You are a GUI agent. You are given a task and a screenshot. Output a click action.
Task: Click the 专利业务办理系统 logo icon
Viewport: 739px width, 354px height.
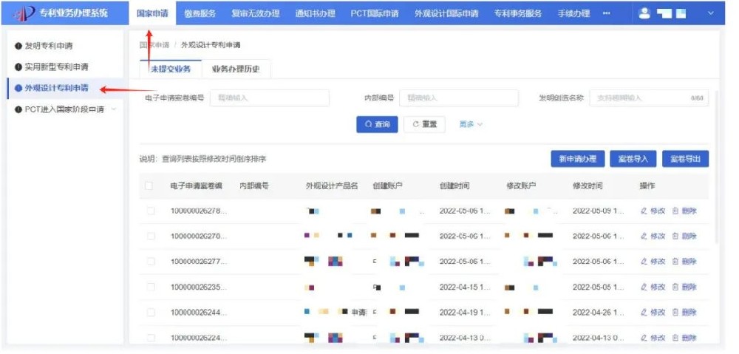click(x=24, y=13)
